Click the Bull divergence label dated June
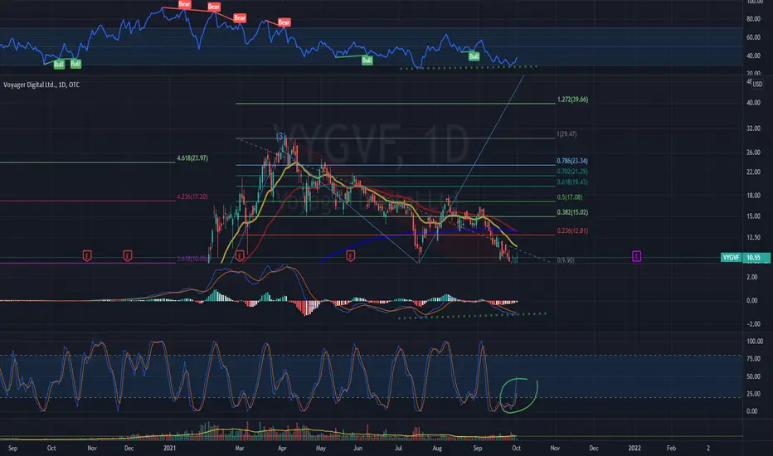This screenshot has width=773, height=456. click(x=367, y=61)
